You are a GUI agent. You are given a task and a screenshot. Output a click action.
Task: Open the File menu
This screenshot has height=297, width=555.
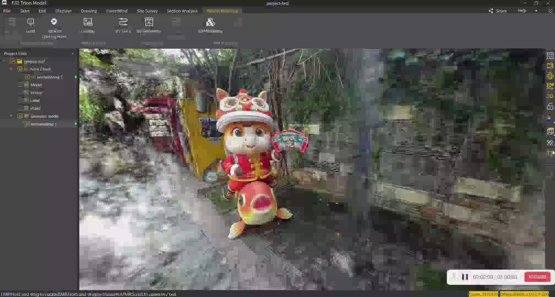tap(7, 11)
